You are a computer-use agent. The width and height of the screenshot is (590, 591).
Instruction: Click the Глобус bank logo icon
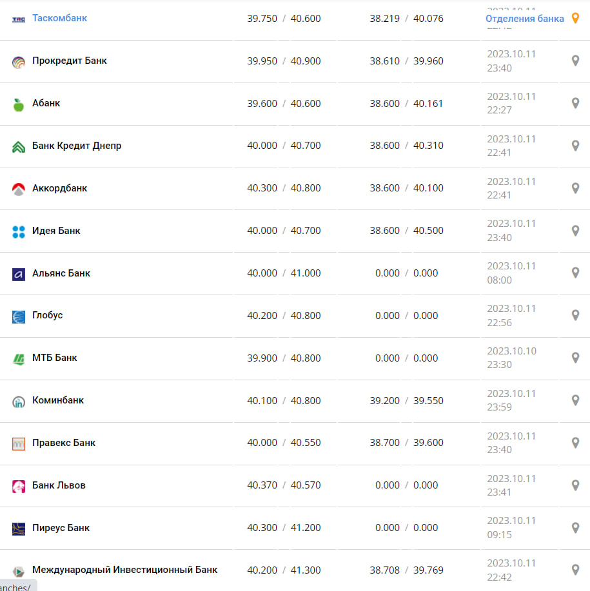coord(19,316)
